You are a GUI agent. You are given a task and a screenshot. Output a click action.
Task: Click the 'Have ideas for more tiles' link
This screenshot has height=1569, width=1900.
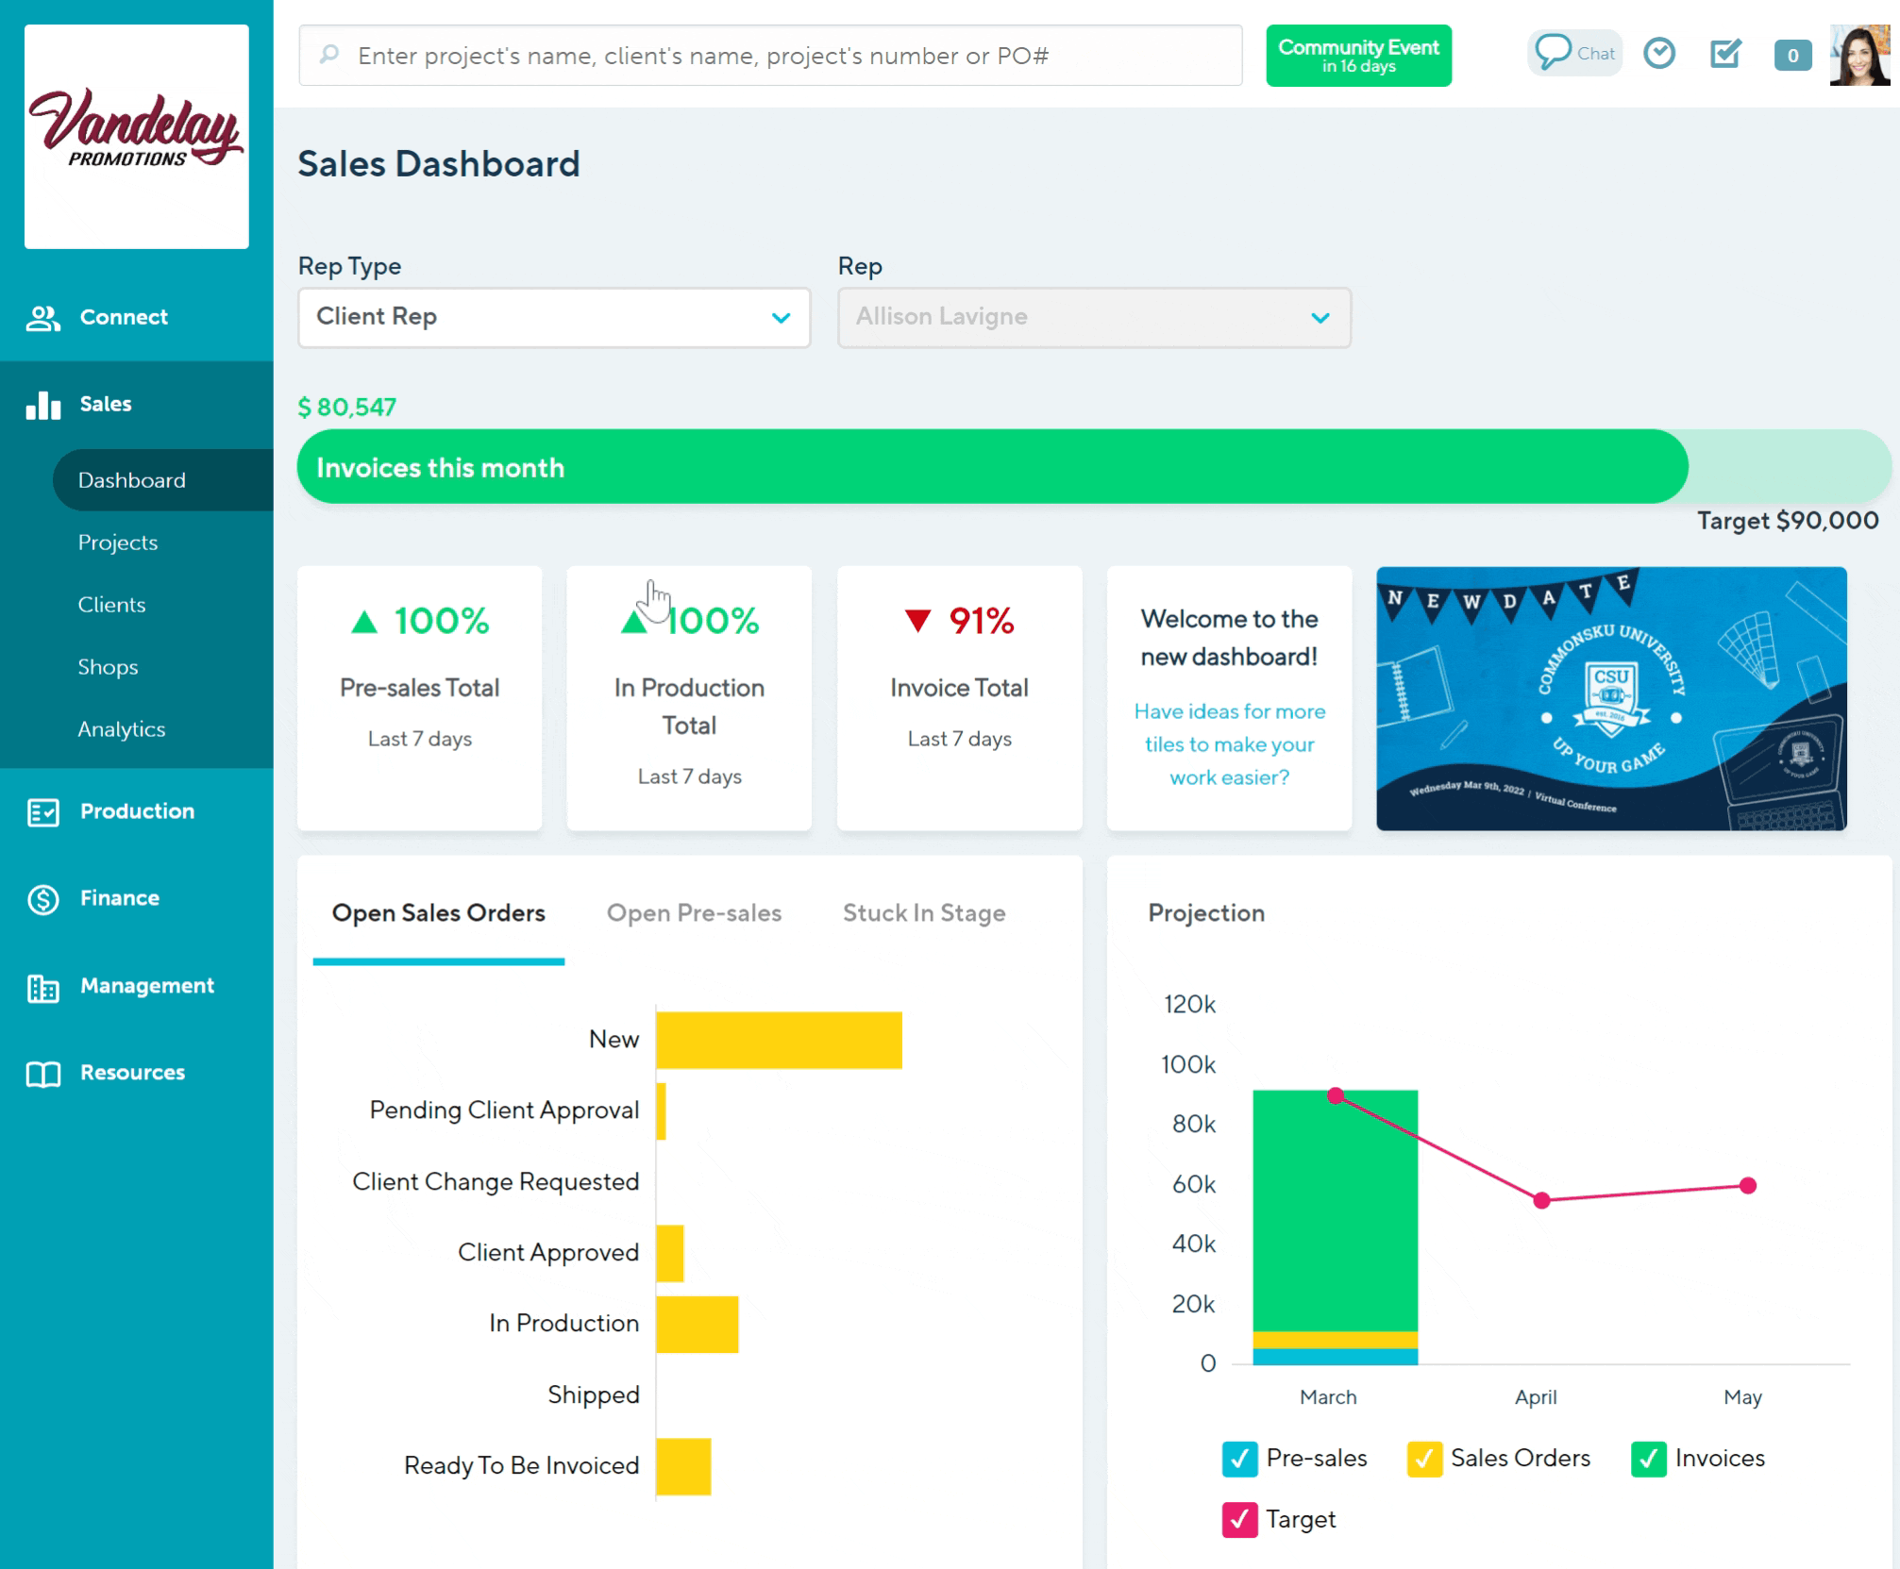click(1229, 744)
